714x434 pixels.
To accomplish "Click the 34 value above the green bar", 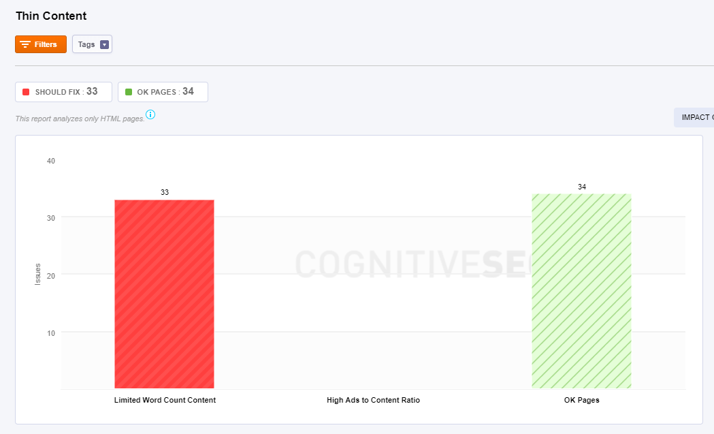I will [x=581, y=187].
